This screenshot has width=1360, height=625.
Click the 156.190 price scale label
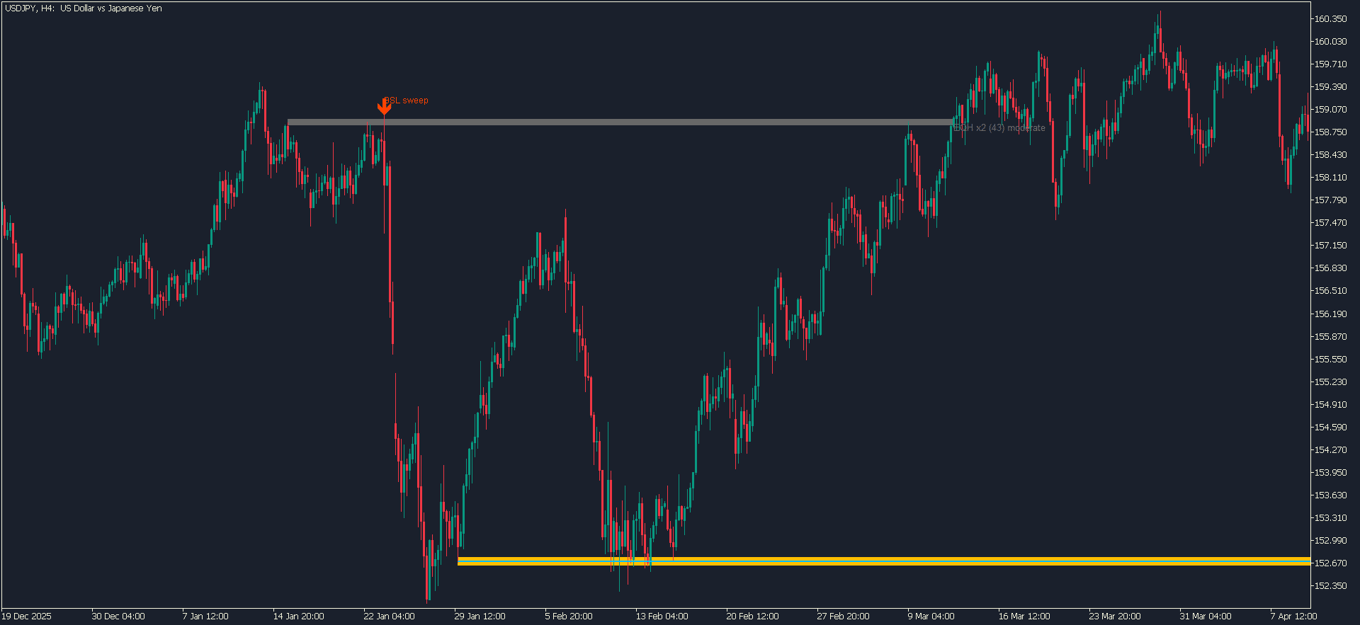(x=1330, y=314)
